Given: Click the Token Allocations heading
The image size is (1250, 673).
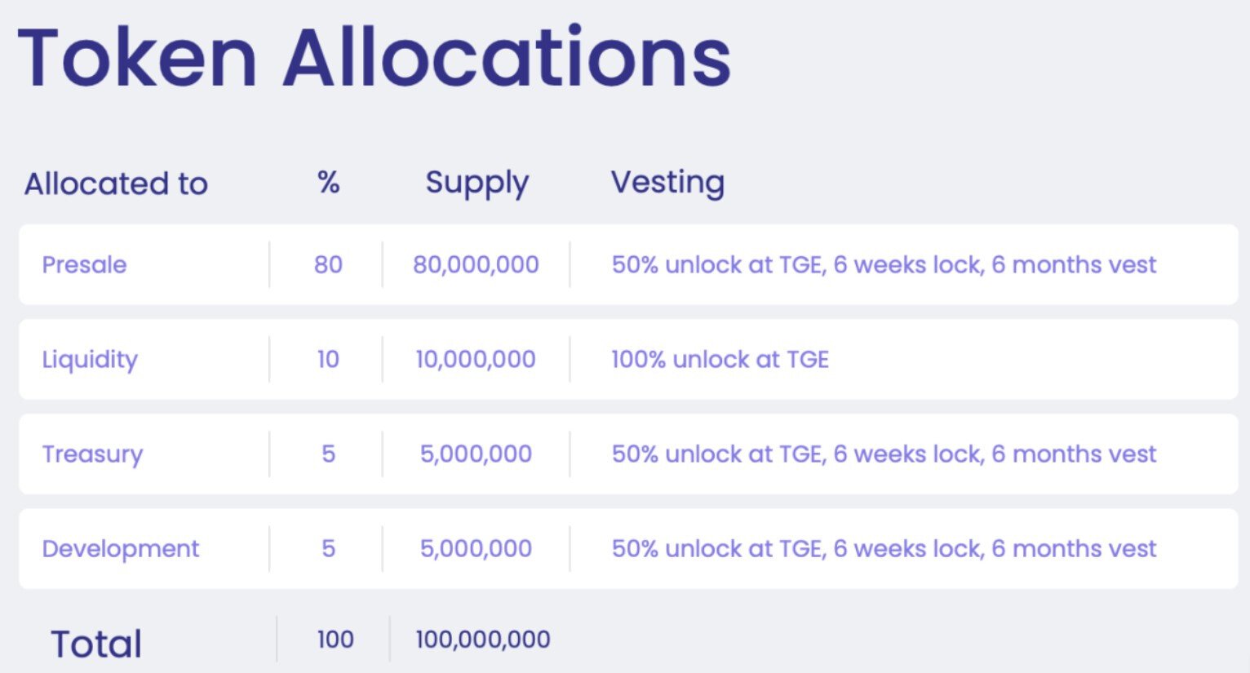Looking at the screenshot, I should click(x=374, y=58).
